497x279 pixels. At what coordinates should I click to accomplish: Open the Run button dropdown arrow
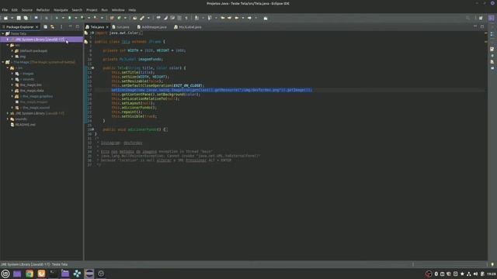click(76, 18)
